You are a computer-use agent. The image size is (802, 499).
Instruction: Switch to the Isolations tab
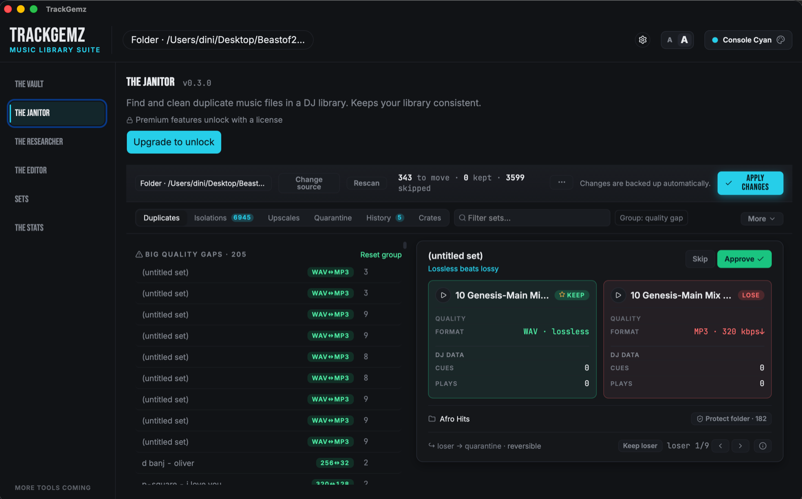(224, 218)
